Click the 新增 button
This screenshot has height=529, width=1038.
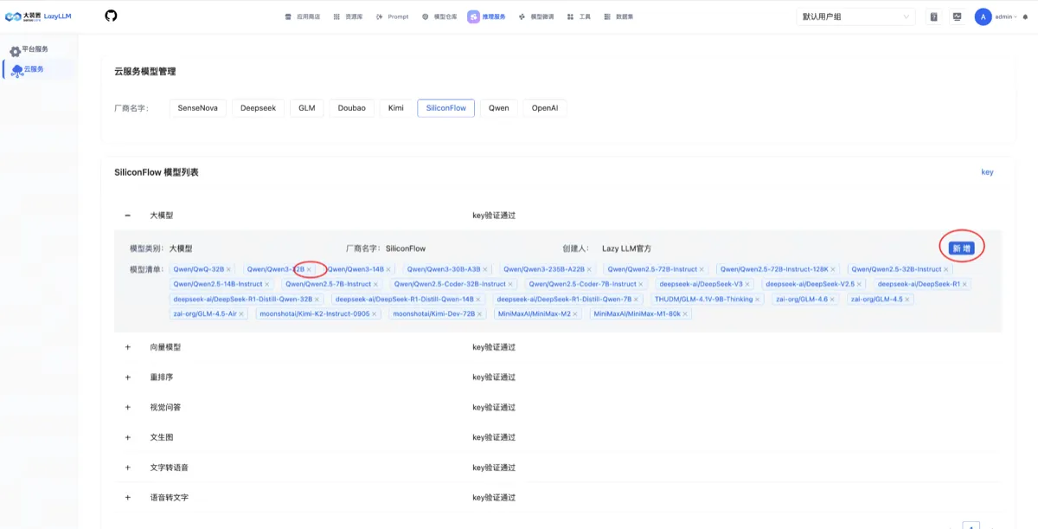961,248
